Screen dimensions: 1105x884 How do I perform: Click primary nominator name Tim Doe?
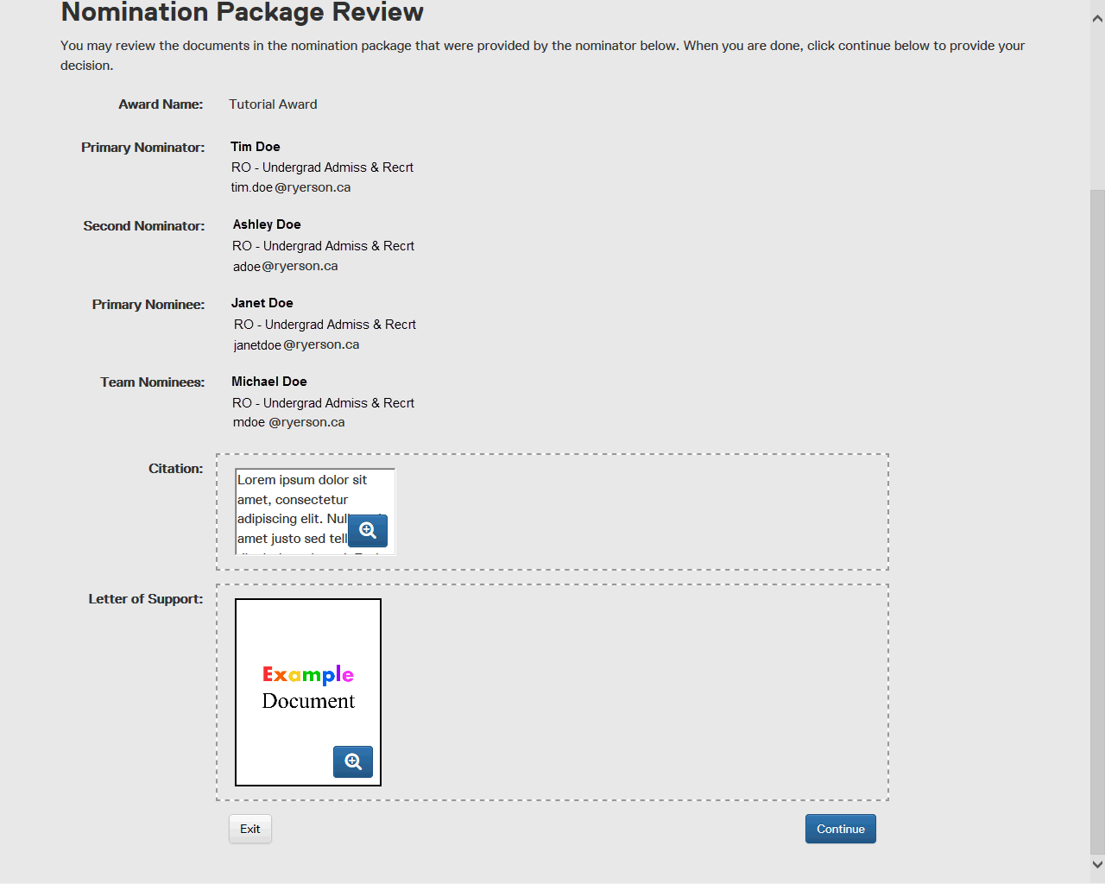tap(256, 147)
